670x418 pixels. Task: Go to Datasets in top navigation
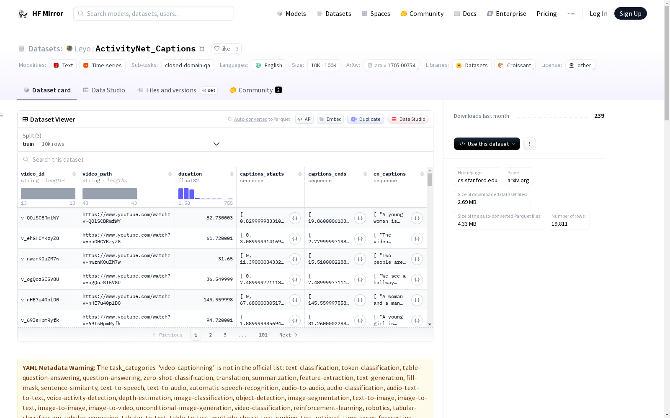[x=334, y=14]
